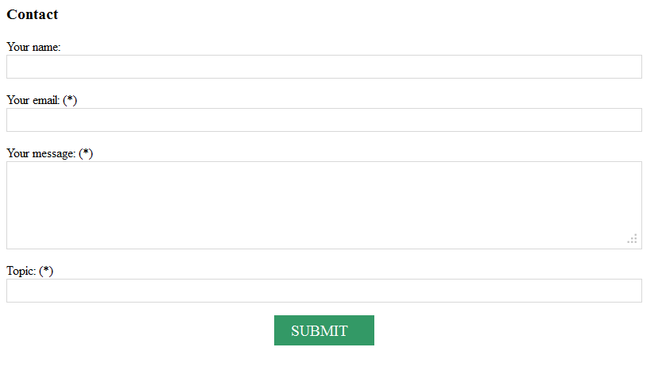Click the "Your name:" label
The image size is (666, 378).
pyautogui.click(x=33, y=47)
